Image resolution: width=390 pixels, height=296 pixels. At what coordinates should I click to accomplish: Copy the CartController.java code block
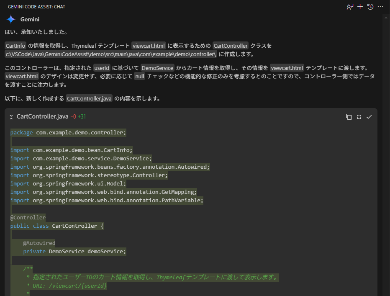click(x=349, y=117)
